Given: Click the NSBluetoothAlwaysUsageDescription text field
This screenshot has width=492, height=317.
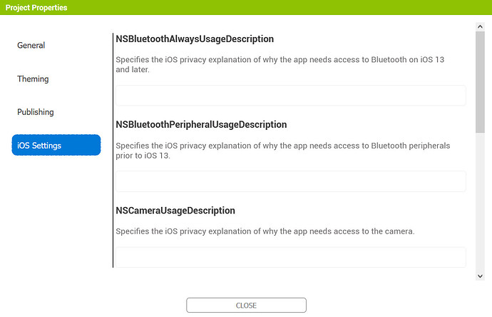Looking at the screenshot, I should [x=290, y=96].
